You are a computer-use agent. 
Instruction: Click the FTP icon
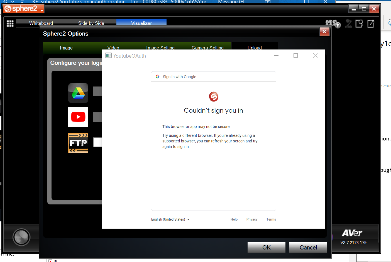[78, 143]
